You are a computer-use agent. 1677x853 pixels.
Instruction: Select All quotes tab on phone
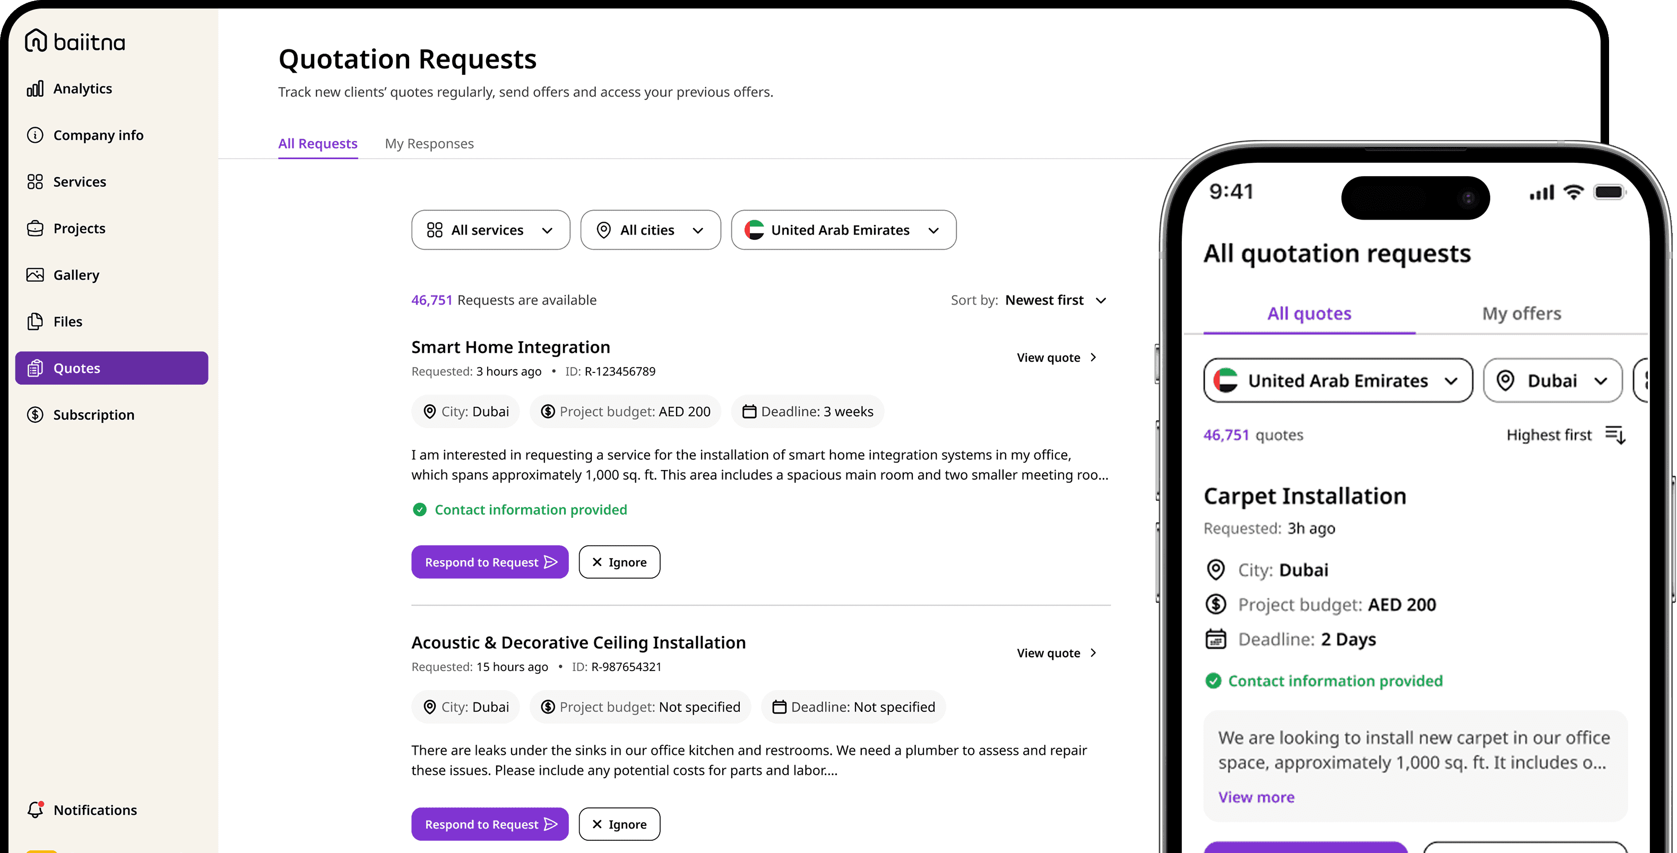(x=1309, y=314)
